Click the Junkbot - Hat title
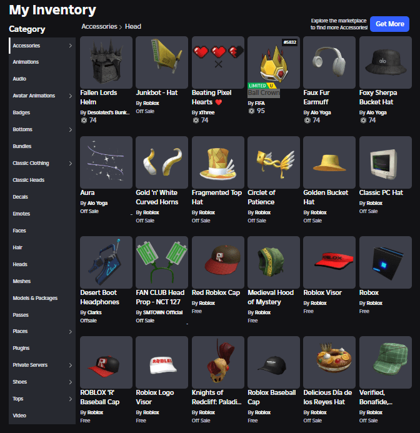Screen dimensions: 420x433 157,92
